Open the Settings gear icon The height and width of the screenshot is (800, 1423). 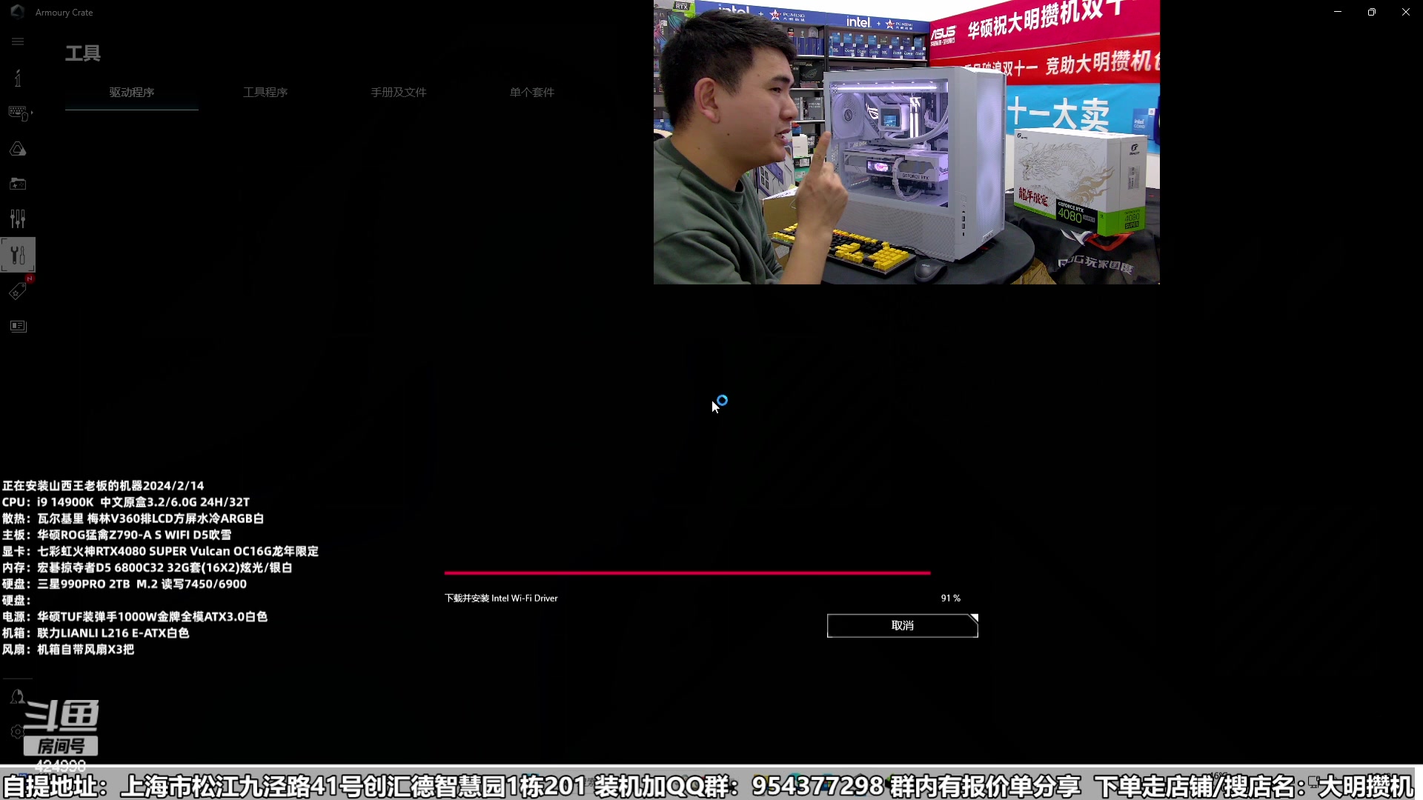tap(16, 732)
